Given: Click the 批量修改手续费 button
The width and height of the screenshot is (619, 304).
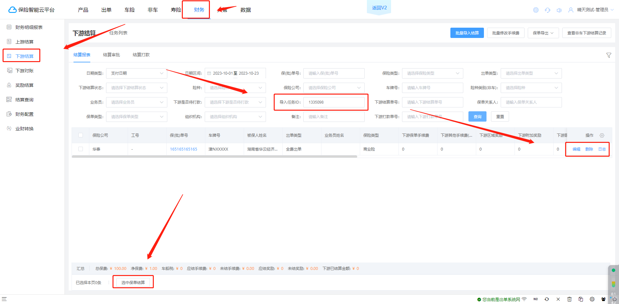Looking at the screenshot, I should click(506, 33).
